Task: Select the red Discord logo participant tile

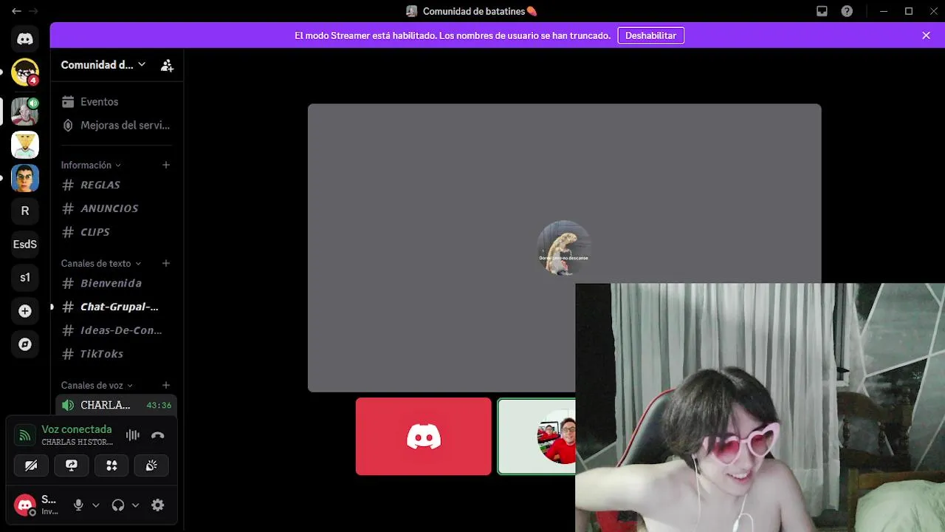Action: pos(423,437)
